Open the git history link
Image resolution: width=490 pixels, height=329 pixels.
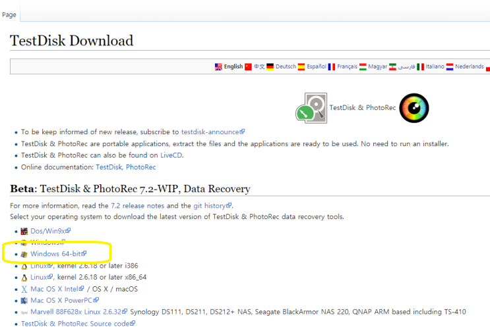[x=212, y=206]
